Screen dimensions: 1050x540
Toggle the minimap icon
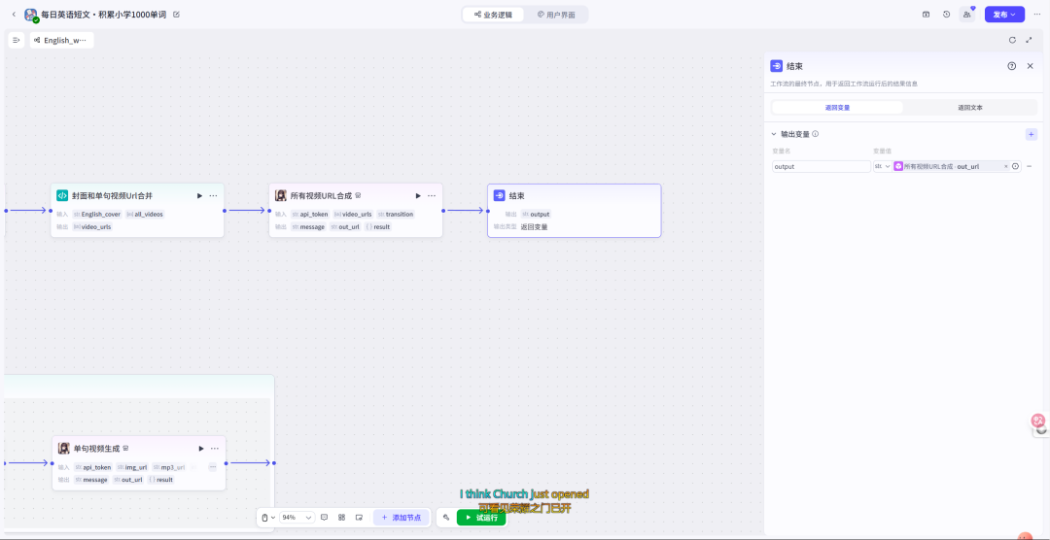359,518
